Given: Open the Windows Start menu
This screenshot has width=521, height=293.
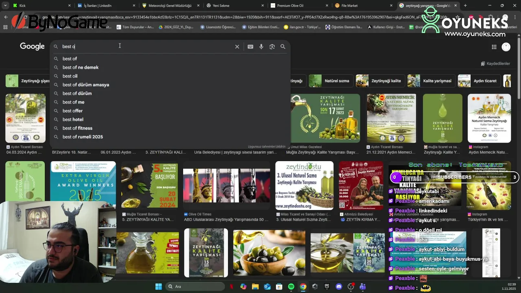Looking at the screenshot, I should tap(158, 286).
